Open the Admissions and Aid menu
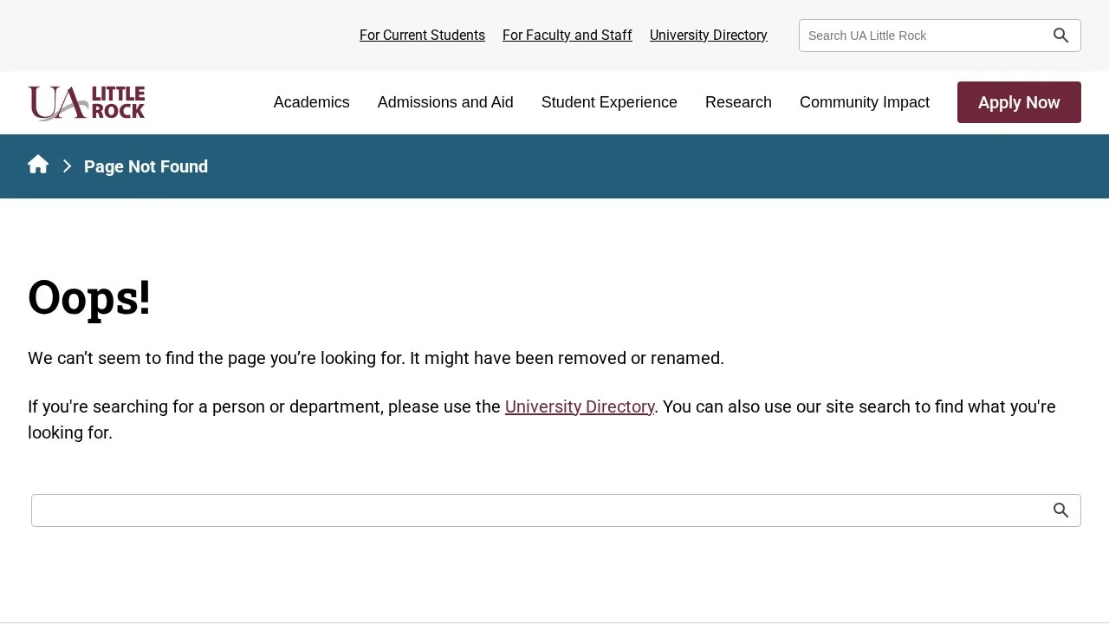Screen dimensions: 1109x624 [x=445, y=102]
